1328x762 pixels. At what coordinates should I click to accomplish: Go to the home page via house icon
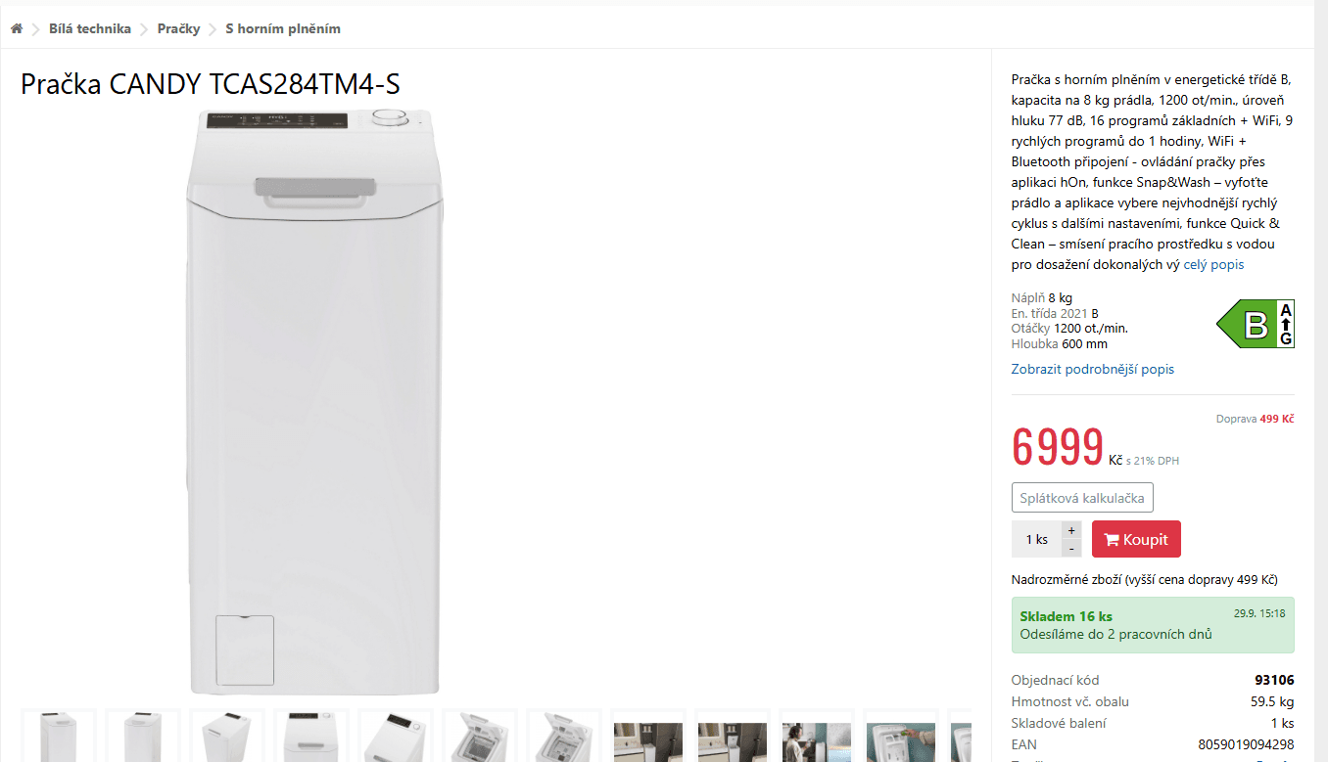click(17, 29)
